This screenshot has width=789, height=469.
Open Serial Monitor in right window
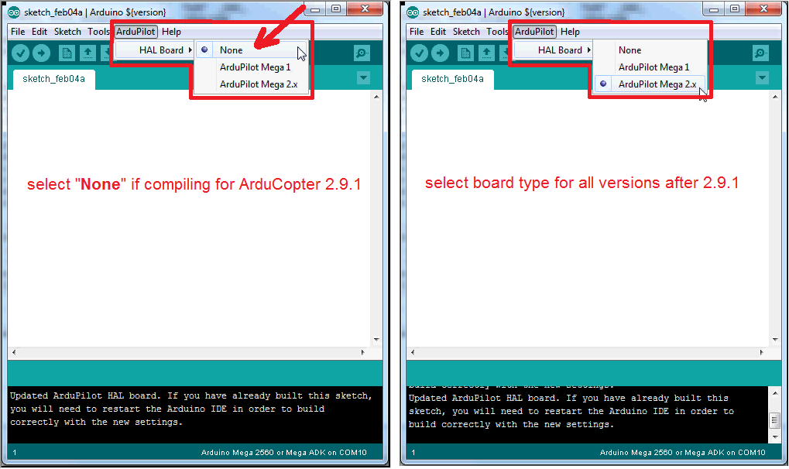760,53
